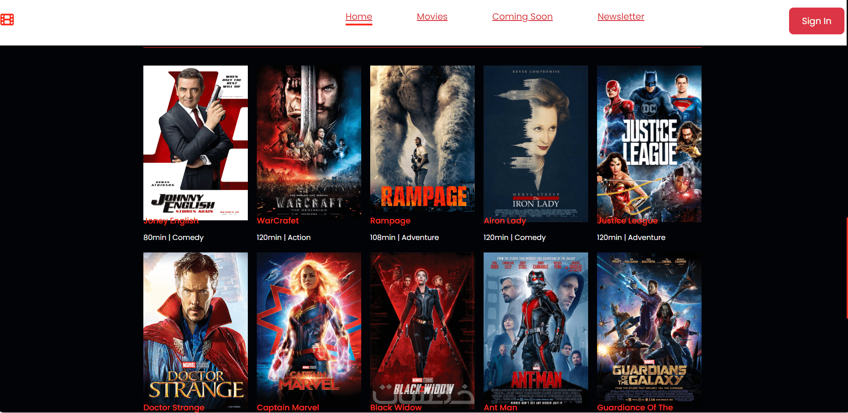
Task: Click the "Captain Marvel" title text
Action: click(288, 408)
